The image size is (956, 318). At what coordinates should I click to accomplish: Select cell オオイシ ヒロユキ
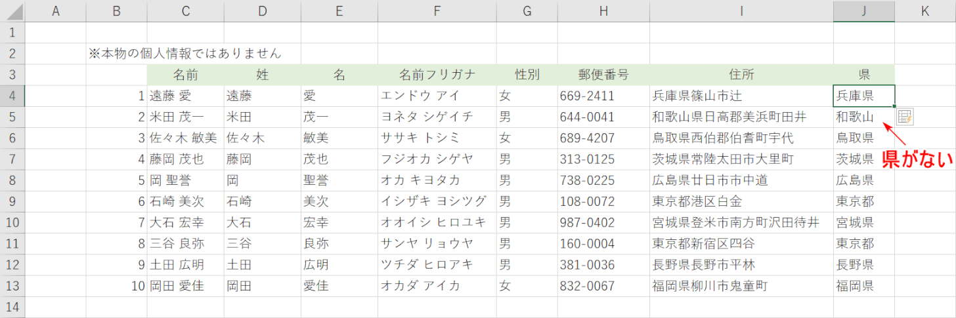[x=437, y=223]
